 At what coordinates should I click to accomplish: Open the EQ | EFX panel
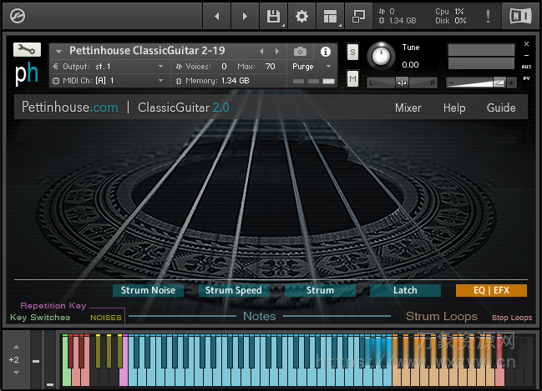[x=491, y=290]
